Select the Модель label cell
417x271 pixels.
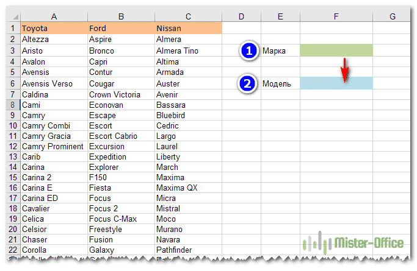click(x=280, y=83)
